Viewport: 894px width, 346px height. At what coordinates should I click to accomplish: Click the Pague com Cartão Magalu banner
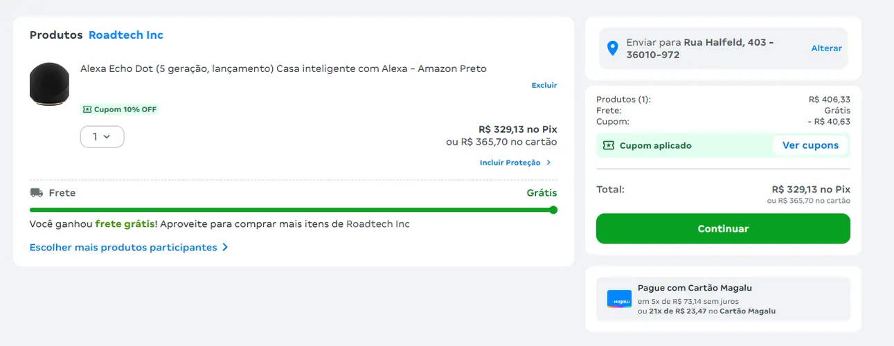(723, 299)
